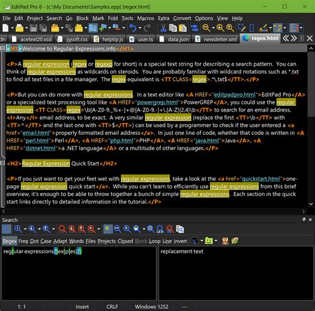Click Find First blue magnifier icon
Viewport: 315px width, 311px height.
coord(18,229)
